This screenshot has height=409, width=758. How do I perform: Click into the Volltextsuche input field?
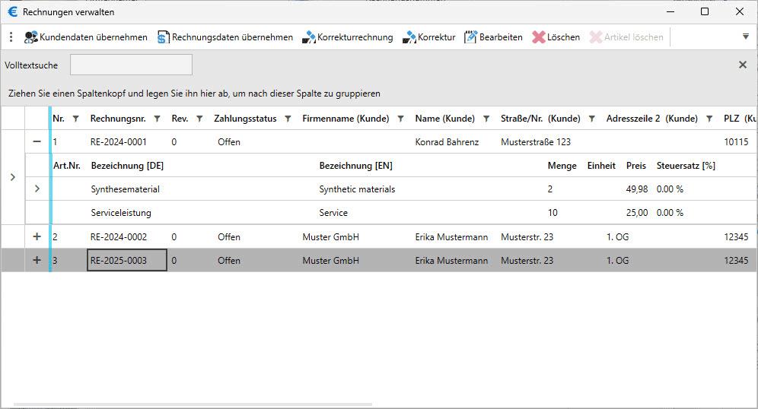coord(131,65)
